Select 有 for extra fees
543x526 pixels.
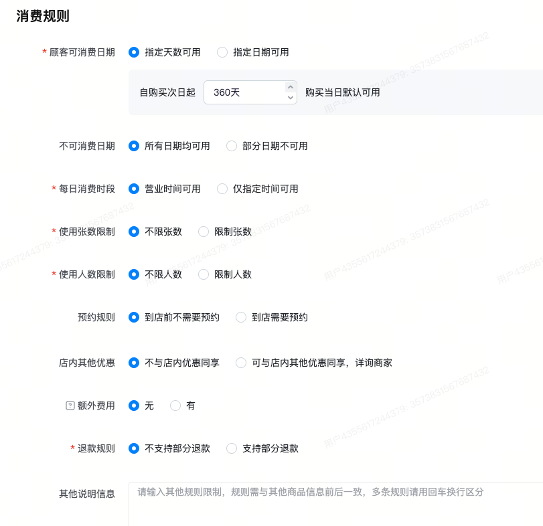pos(175,406)
